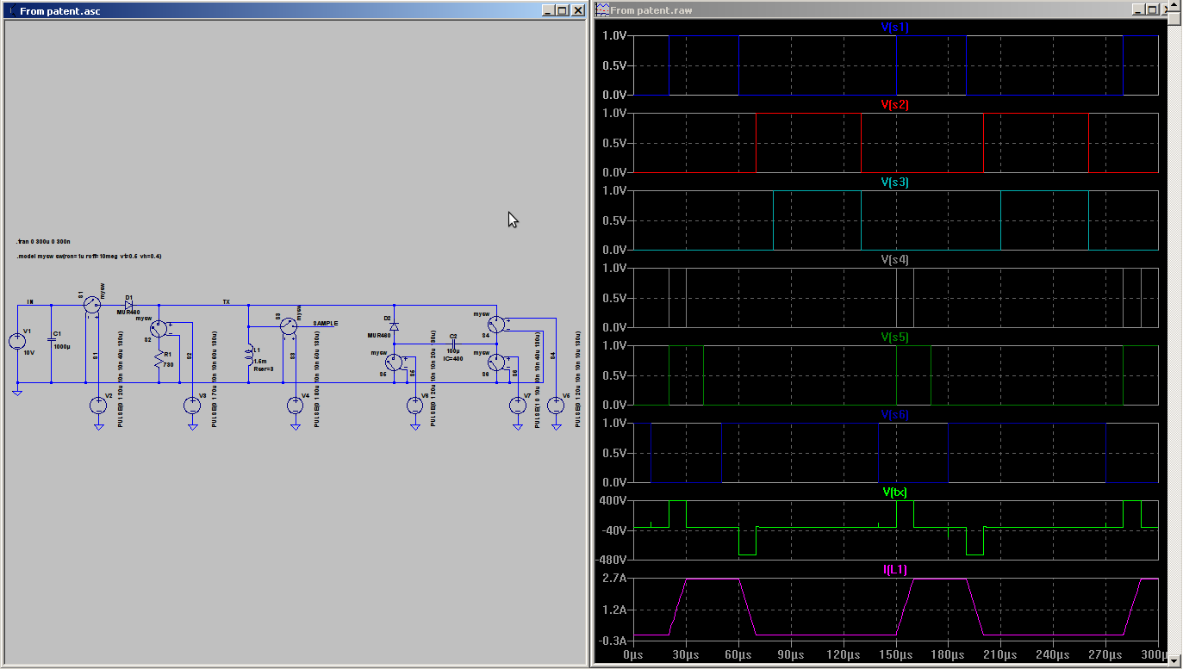
Task: Click the D1 diode symbol
Action: point(128,305)
